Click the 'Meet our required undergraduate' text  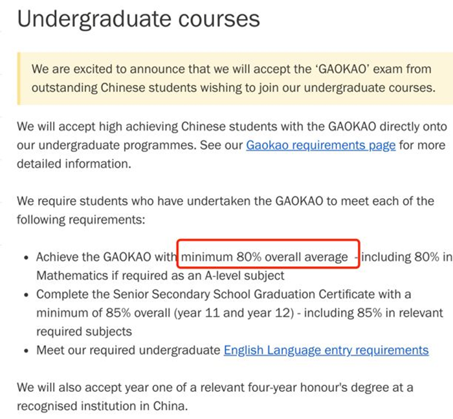click(x=128, y=350)
